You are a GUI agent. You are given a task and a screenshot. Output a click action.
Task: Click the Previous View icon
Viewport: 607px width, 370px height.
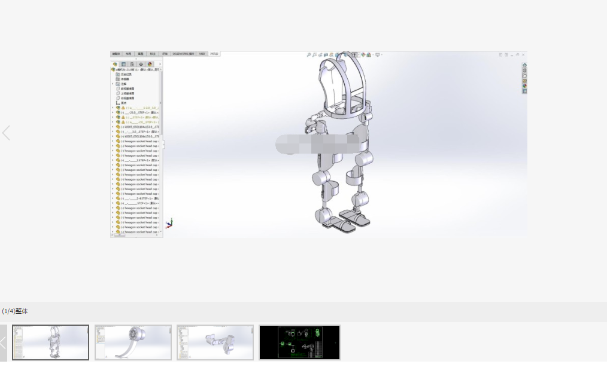coord(320,55)
